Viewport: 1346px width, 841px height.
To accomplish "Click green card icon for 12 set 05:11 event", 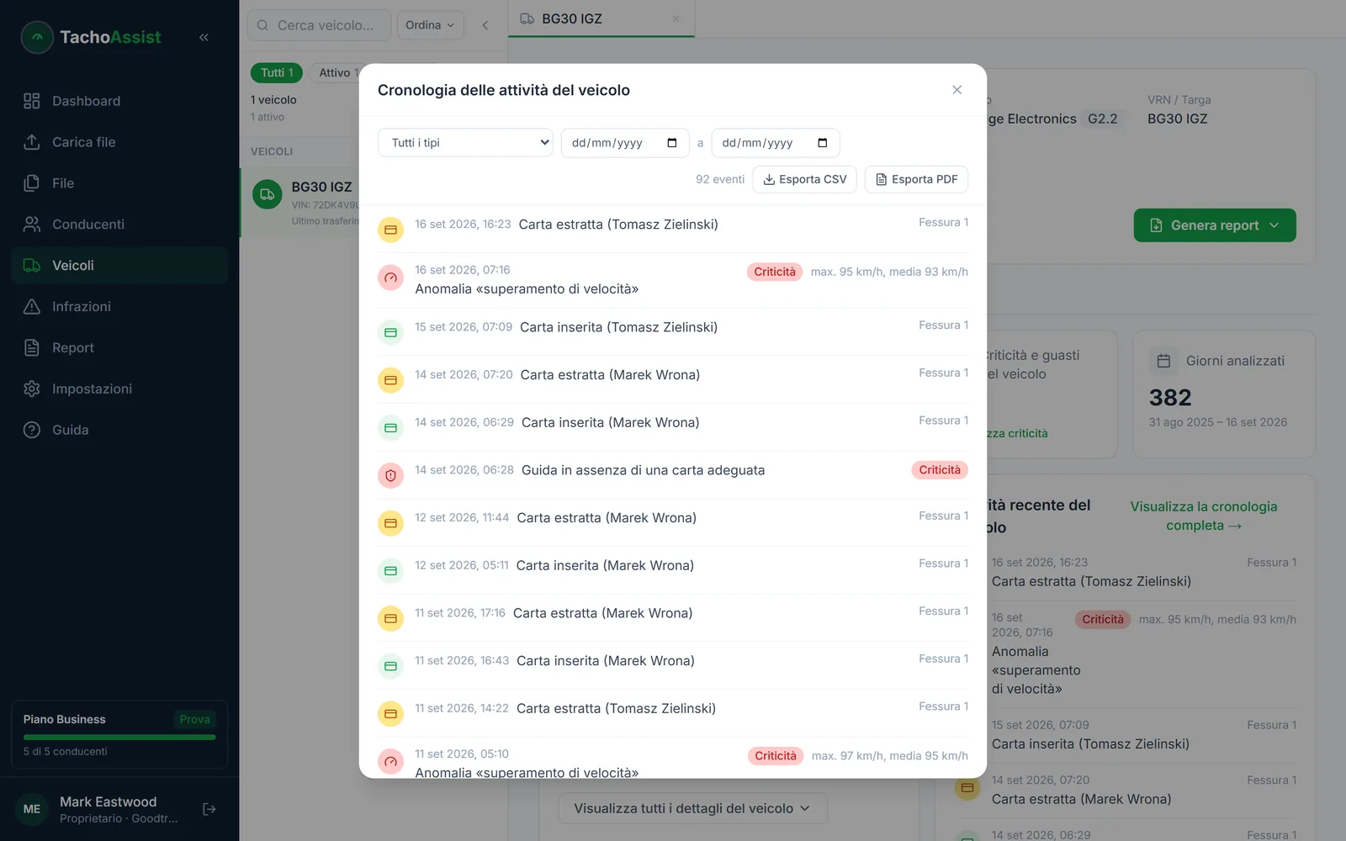I will [x=390, y=571].
